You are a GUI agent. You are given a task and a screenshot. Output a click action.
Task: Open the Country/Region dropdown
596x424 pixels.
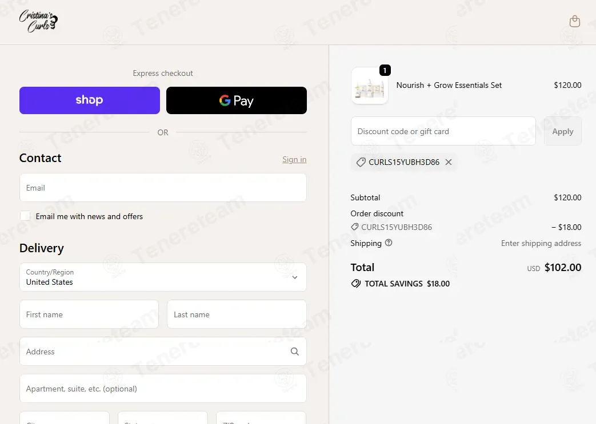tap(163, 277)
